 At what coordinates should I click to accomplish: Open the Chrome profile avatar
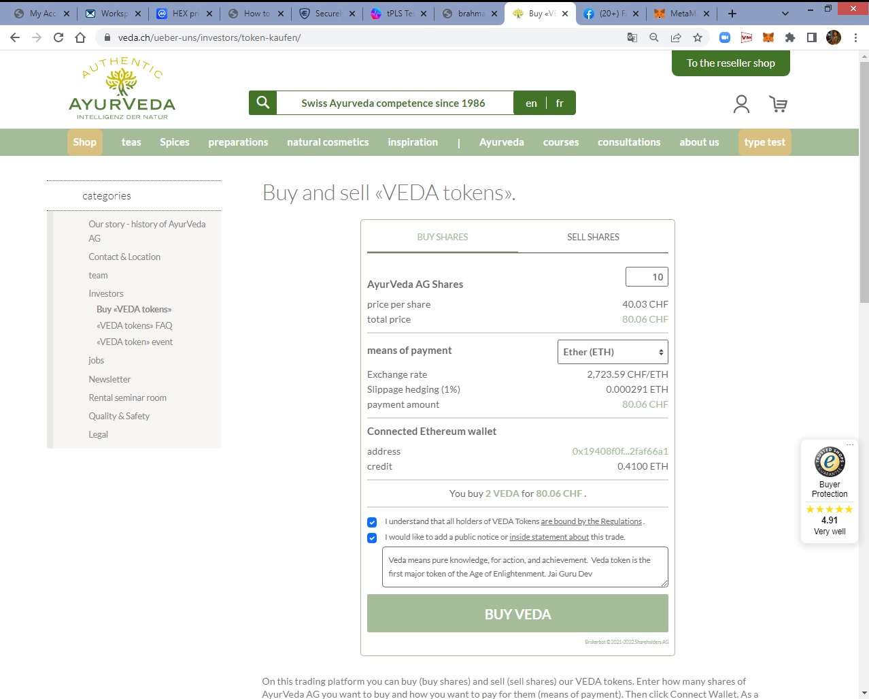coord(834,37)
